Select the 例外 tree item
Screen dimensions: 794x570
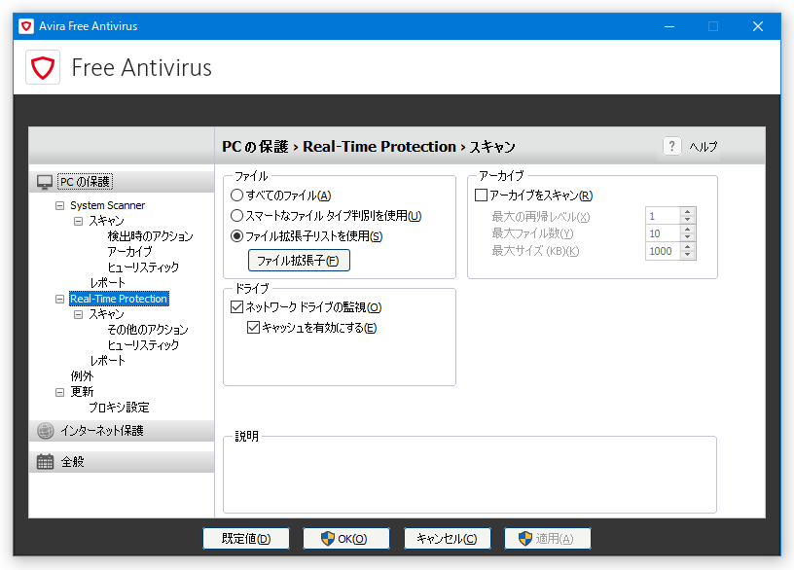click(82, 376)
